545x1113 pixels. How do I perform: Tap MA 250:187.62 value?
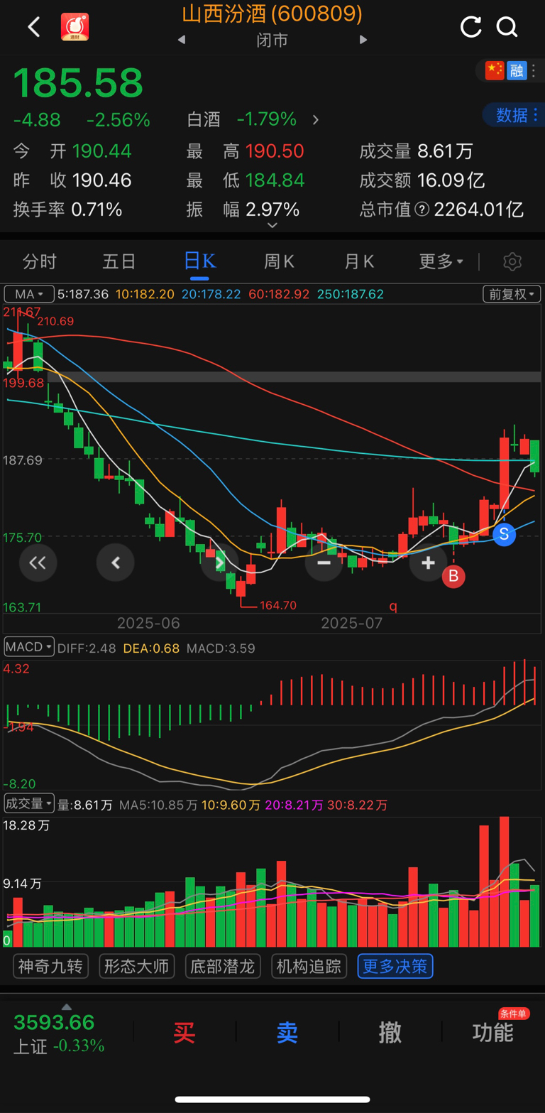(x=351, y=294)
